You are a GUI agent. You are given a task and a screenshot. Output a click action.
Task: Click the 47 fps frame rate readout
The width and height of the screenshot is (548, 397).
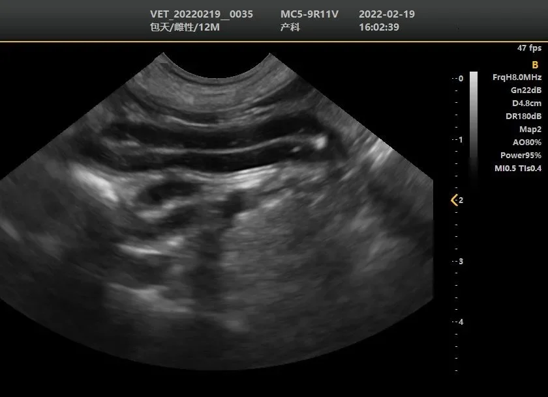click(x=530, y=48)
